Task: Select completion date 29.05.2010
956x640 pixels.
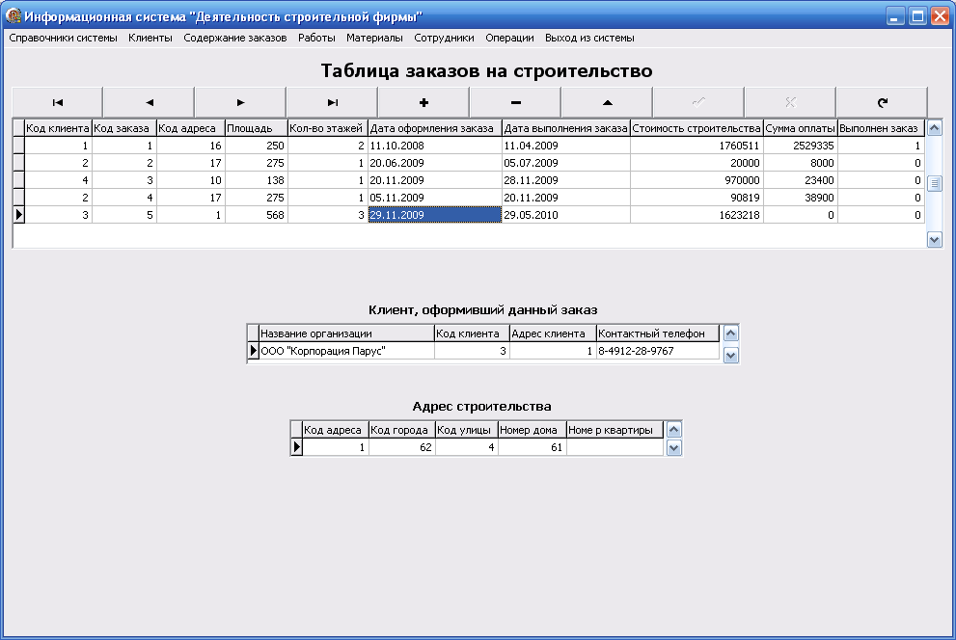Action: coord(566,215)
